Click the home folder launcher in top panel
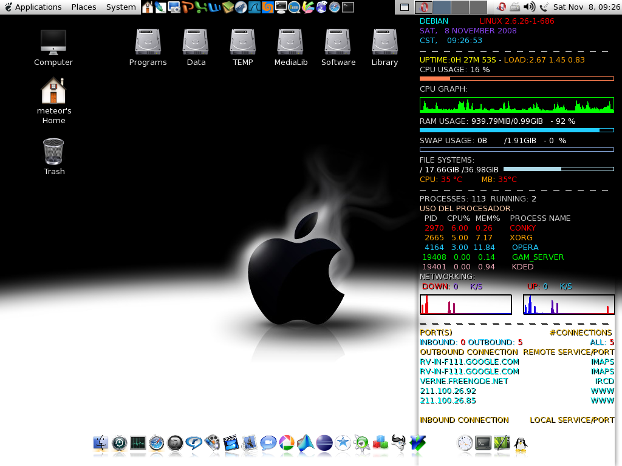This screenshot has height=466, width=622. coord(148,7)
